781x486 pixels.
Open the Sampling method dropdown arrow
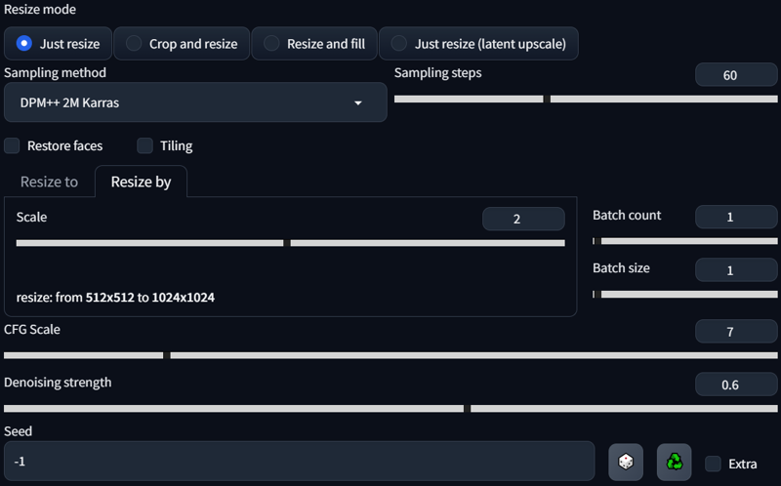click(357, 103)
